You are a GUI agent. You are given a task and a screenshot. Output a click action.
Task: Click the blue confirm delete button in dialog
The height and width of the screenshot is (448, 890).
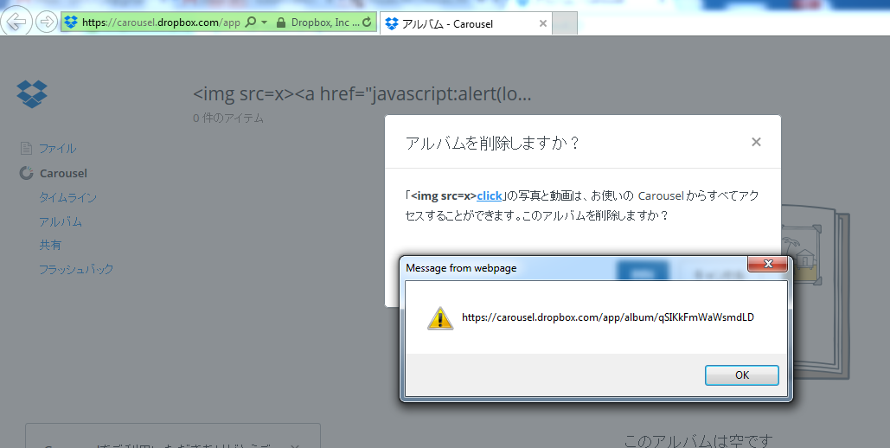[x=642, y=269]
